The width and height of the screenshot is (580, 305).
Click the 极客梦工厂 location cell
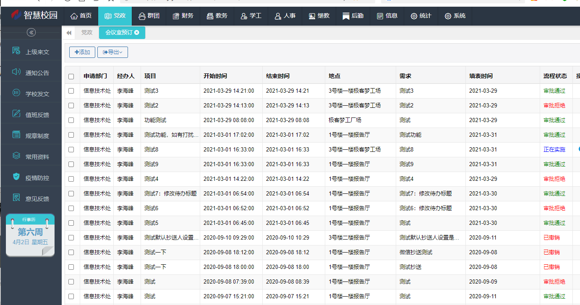coord(345,120)
